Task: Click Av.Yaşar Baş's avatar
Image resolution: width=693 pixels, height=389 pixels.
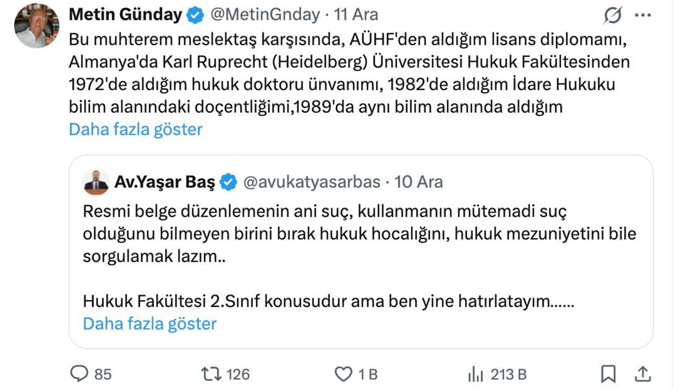Action: click(96, 182)
